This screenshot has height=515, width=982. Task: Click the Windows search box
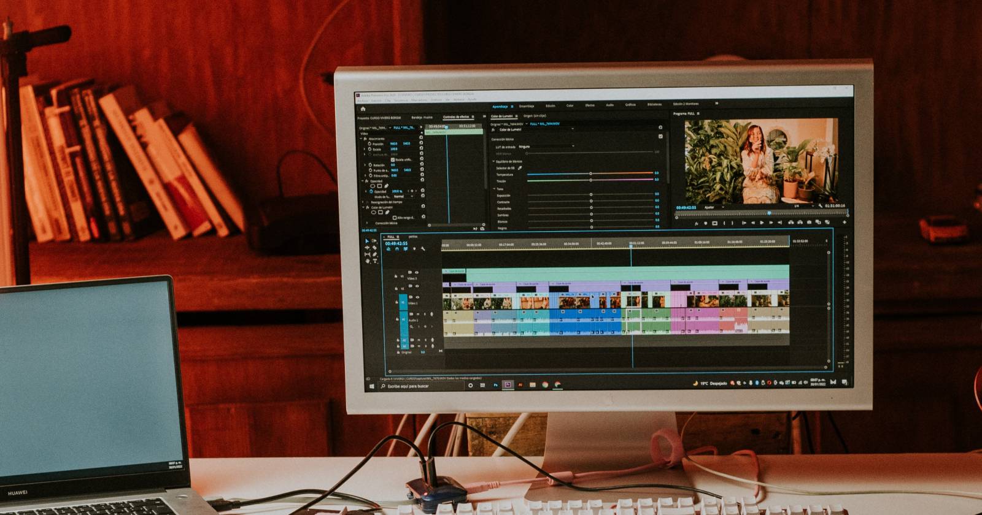point(421,386)
